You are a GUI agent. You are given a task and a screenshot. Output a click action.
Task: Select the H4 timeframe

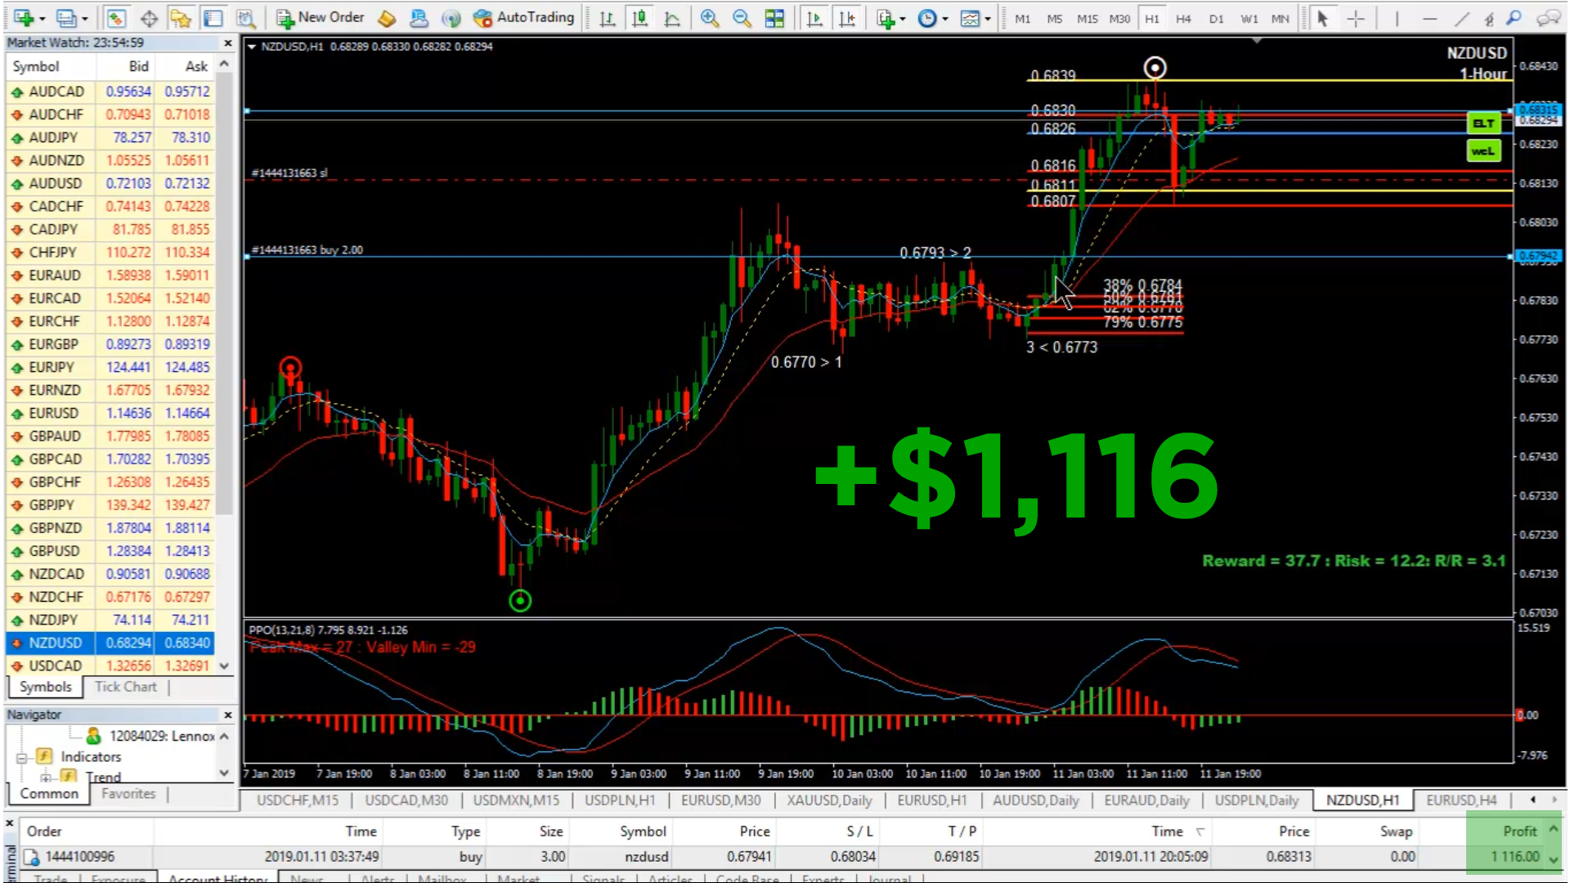tap(1183, 18)
